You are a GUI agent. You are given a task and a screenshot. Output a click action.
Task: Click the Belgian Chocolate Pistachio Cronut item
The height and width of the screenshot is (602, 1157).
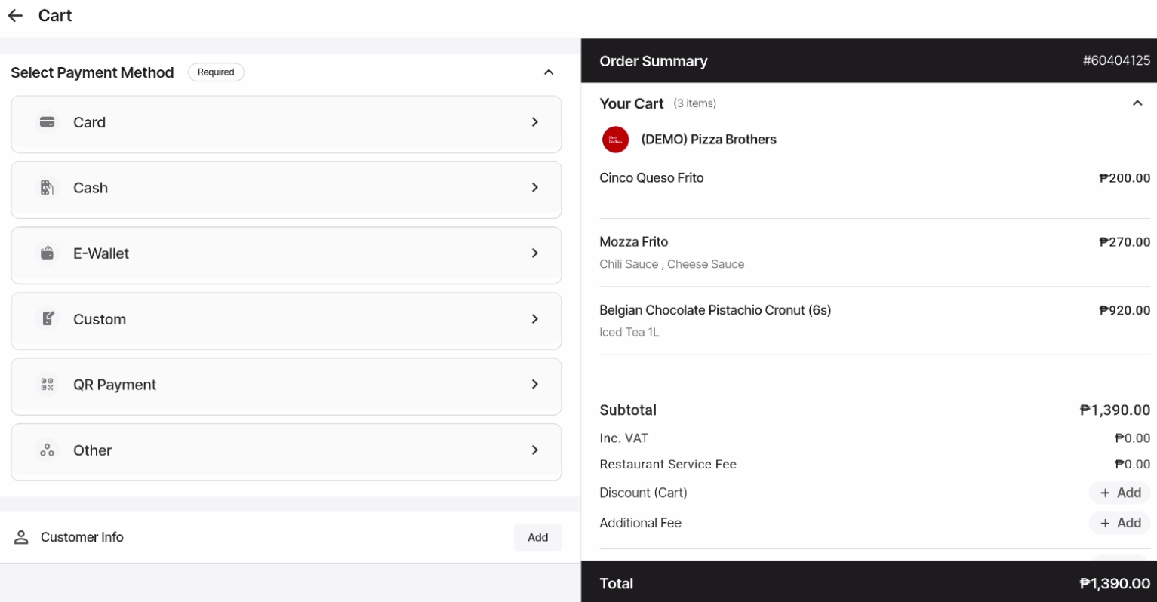(x=715, y=310)
